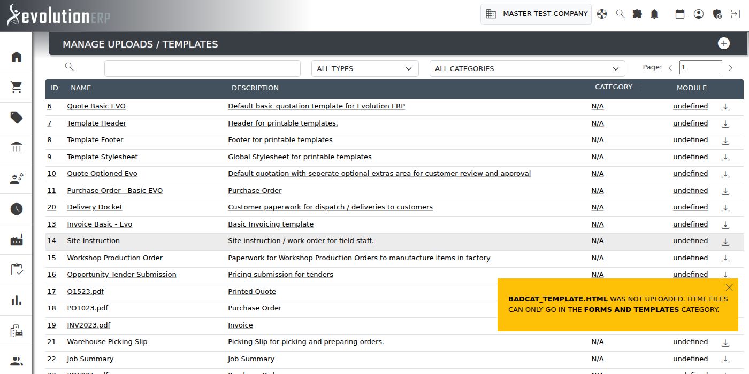Open the Delivery Docket template link

(95, 207)
